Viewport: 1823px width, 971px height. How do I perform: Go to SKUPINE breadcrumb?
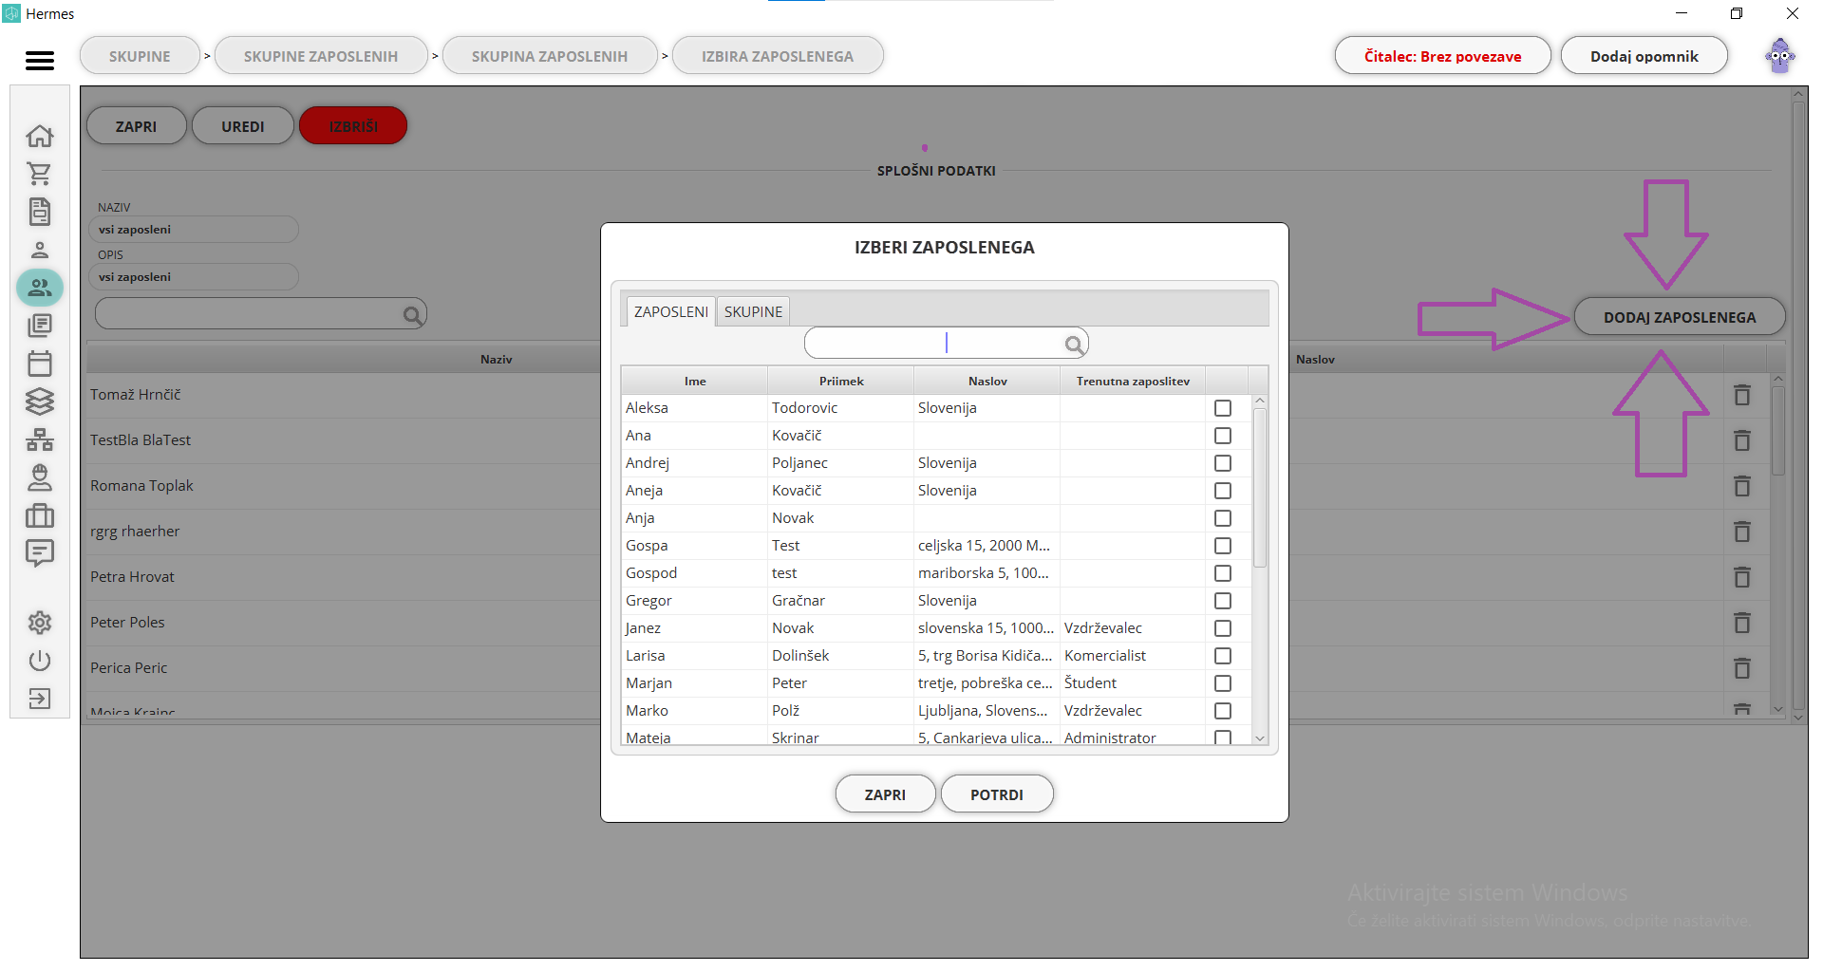click(140, 56)
